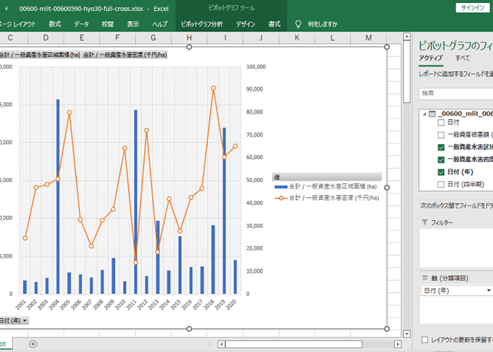Image resolution: width=493 pixels, height=352 pixels.
Task: Click the 2005 orange line marker
Action: pos(69,113)
